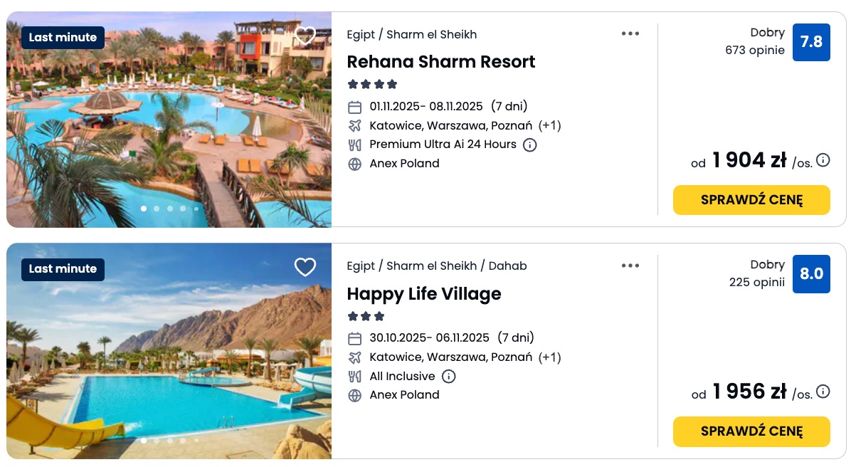Toggle favorite heart on Happy Life Village
851x467 pixels.
pyautogui.click(x=305, y=268)
